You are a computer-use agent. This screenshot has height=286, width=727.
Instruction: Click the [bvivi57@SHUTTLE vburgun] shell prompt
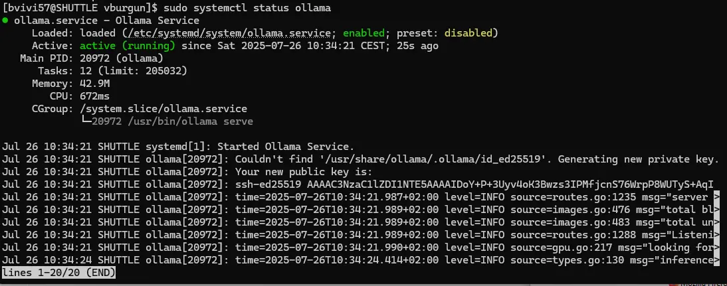point(80,8)
